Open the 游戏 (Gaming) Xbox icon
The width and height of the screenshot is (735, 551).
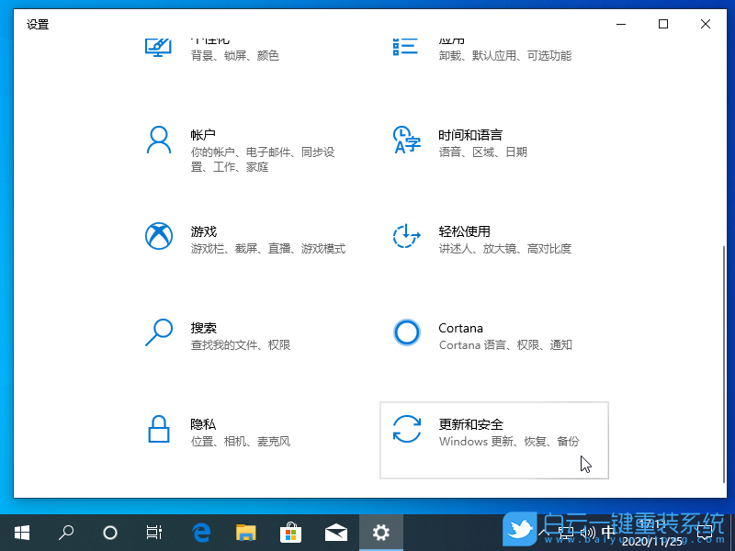coord(158,236)
